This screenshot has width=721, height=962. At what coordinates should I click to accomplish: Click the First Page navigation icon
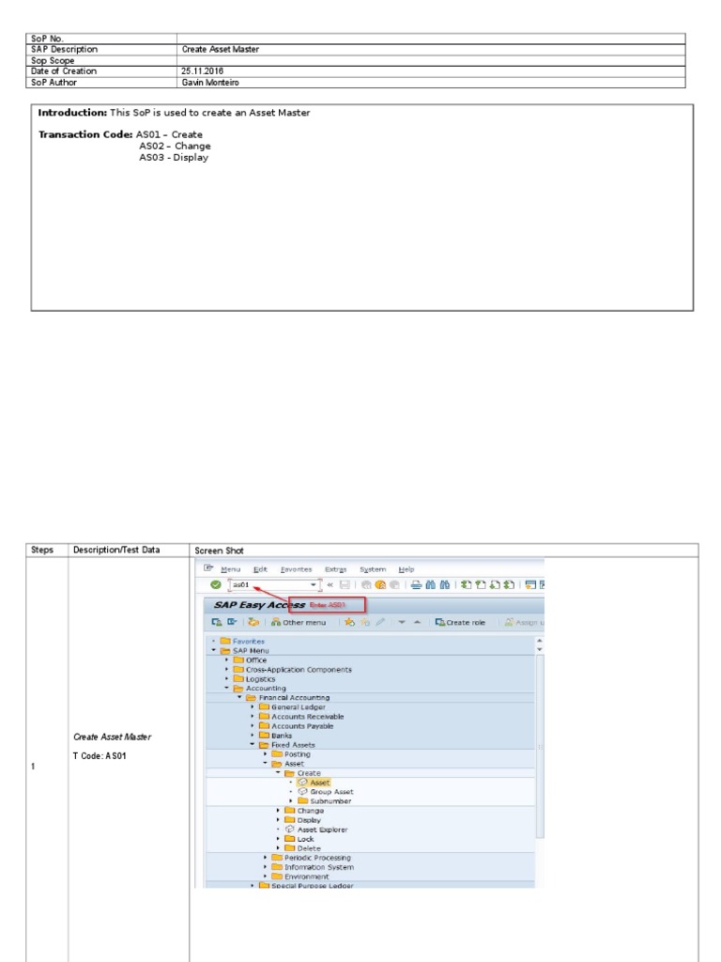466,584
